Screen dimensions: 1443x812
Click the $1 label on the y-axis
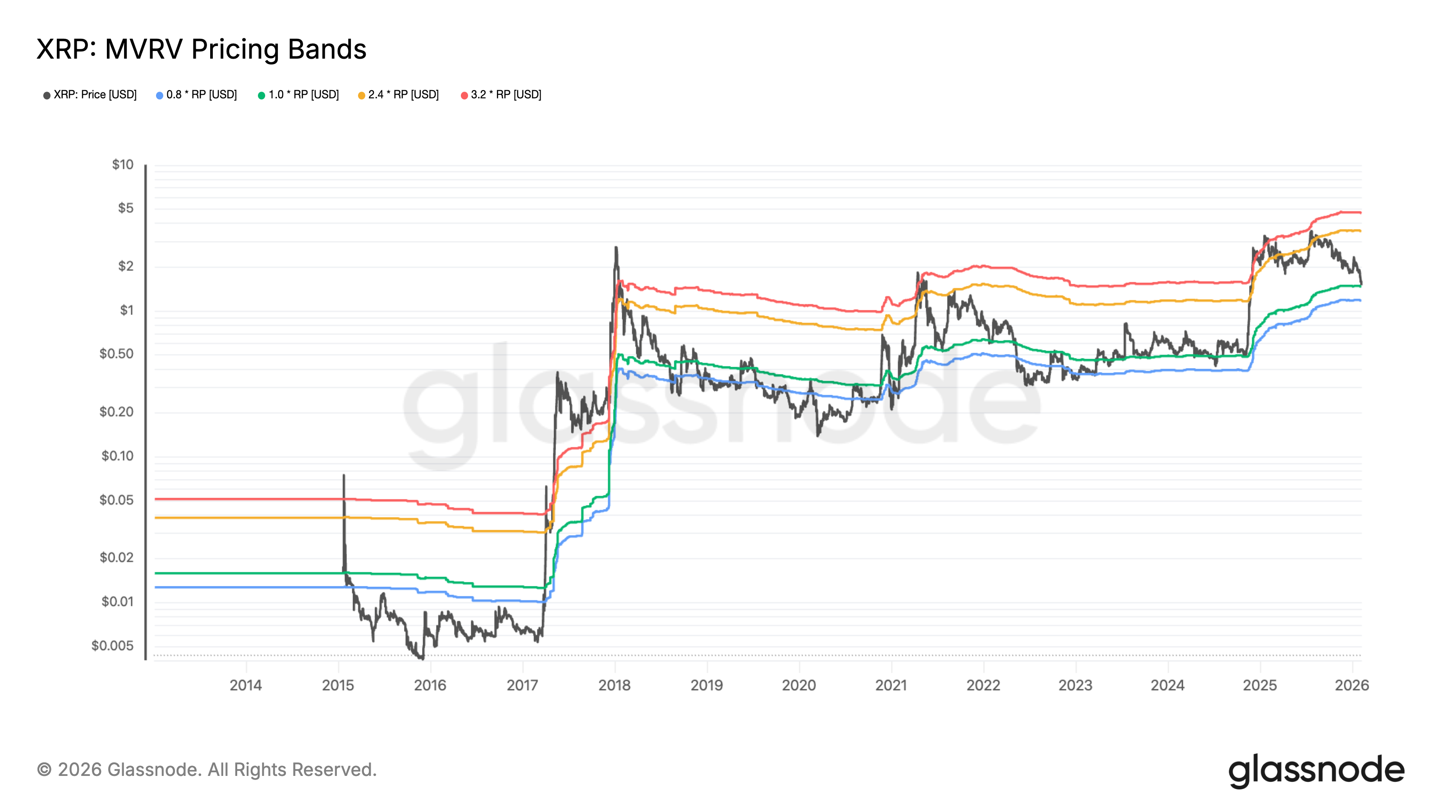click(x=127, y=310)
